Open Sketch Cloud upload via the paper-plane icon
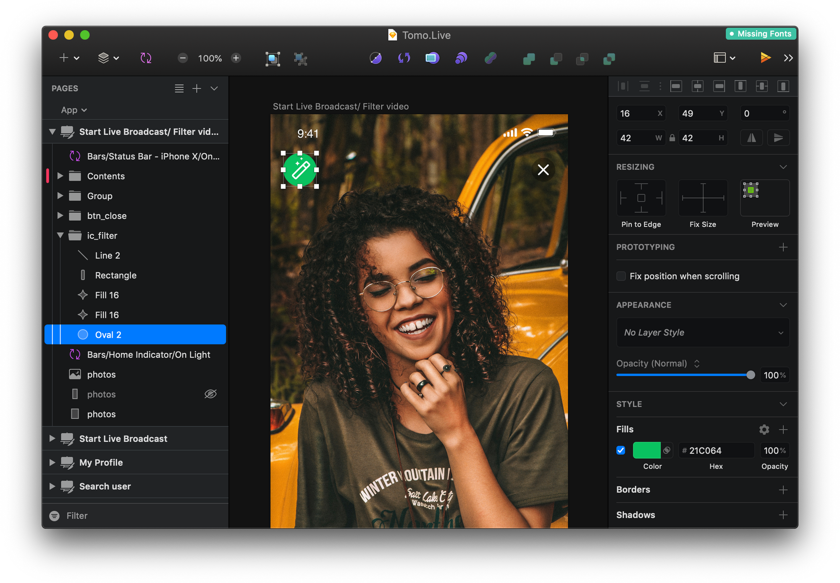Screen dimensions: 840x583 [766, 58]
